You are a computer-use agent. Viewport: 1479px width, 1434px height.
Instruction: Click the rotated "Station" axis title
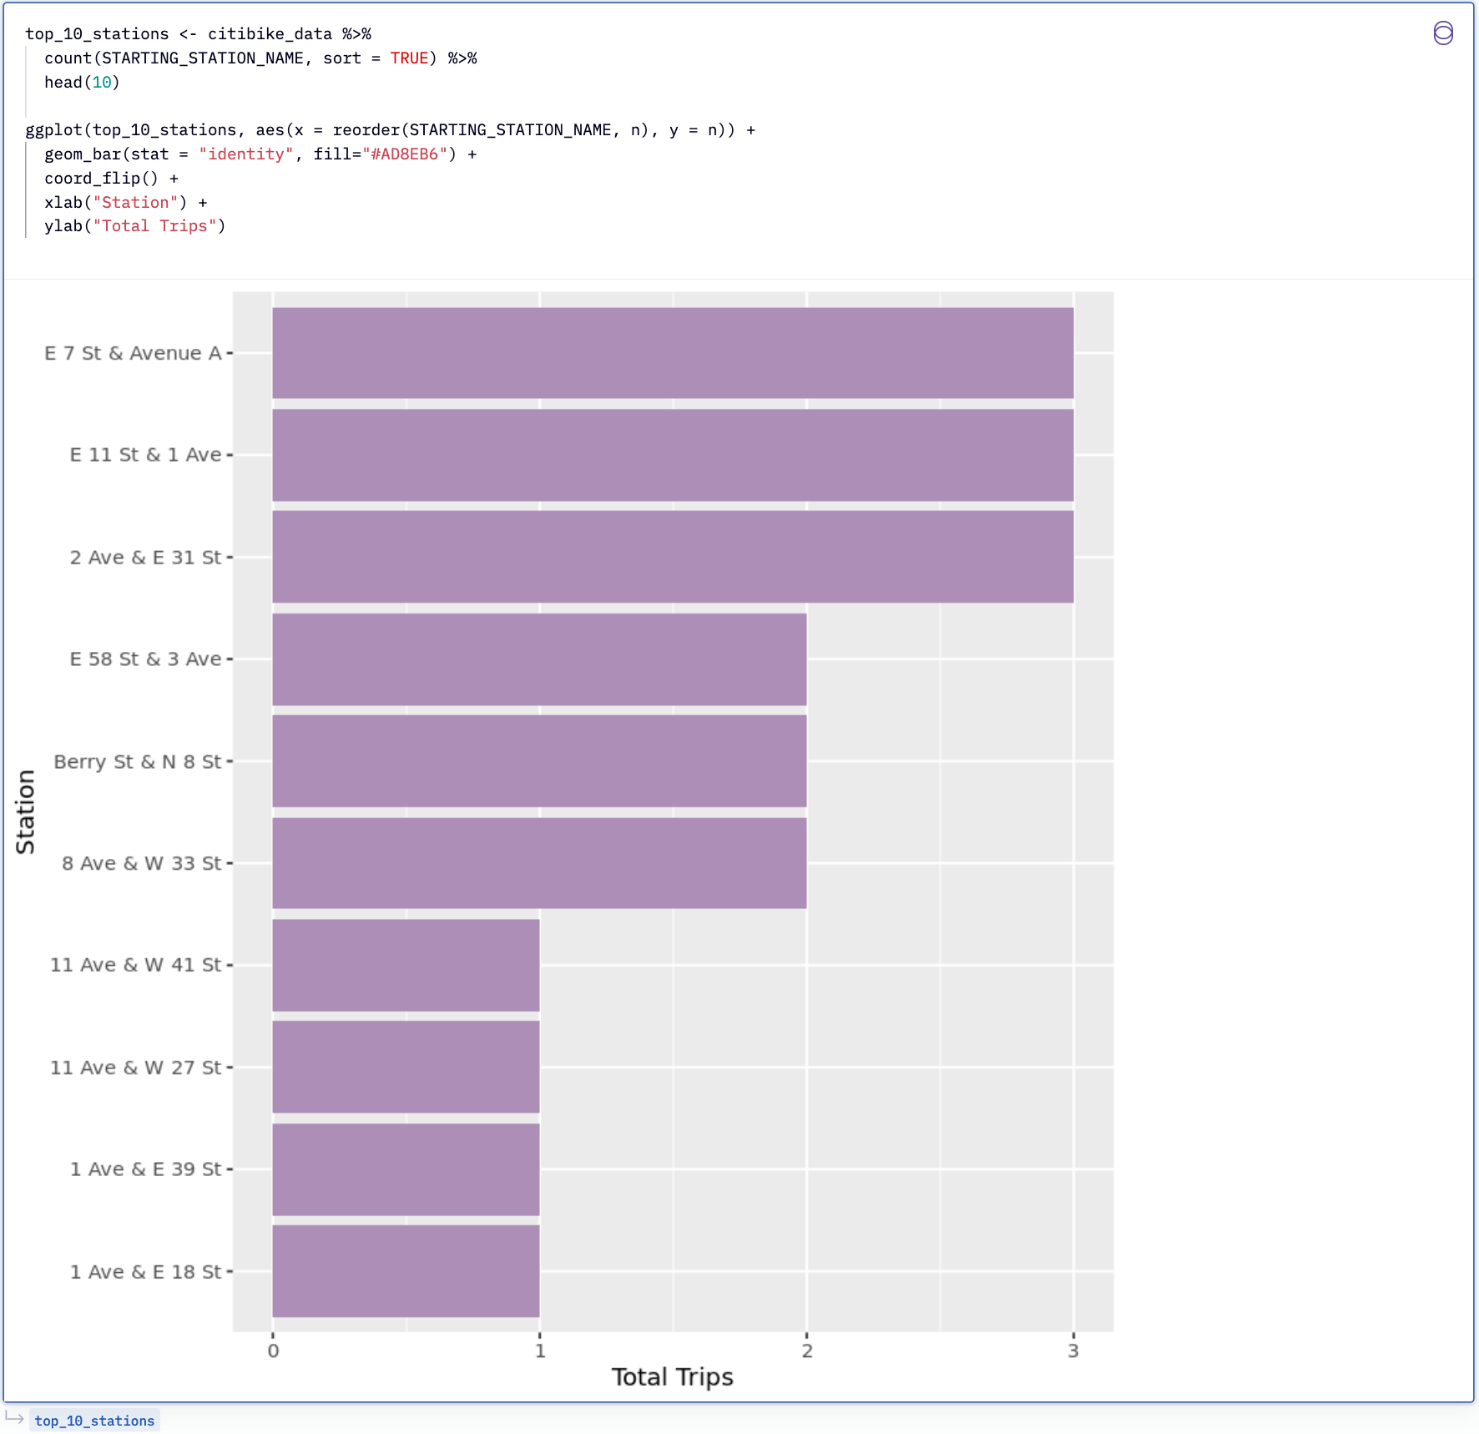26,811
